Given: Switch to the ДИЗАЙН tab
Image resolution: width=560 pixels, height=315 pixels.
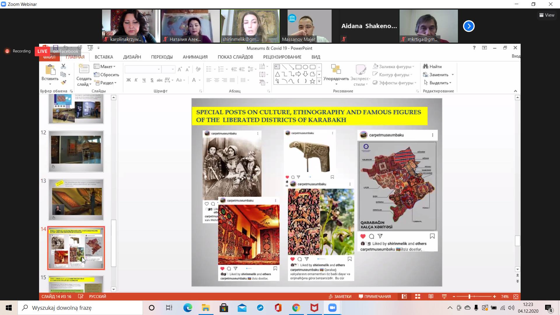Looking at the screenshot, I should pos(132,57).
